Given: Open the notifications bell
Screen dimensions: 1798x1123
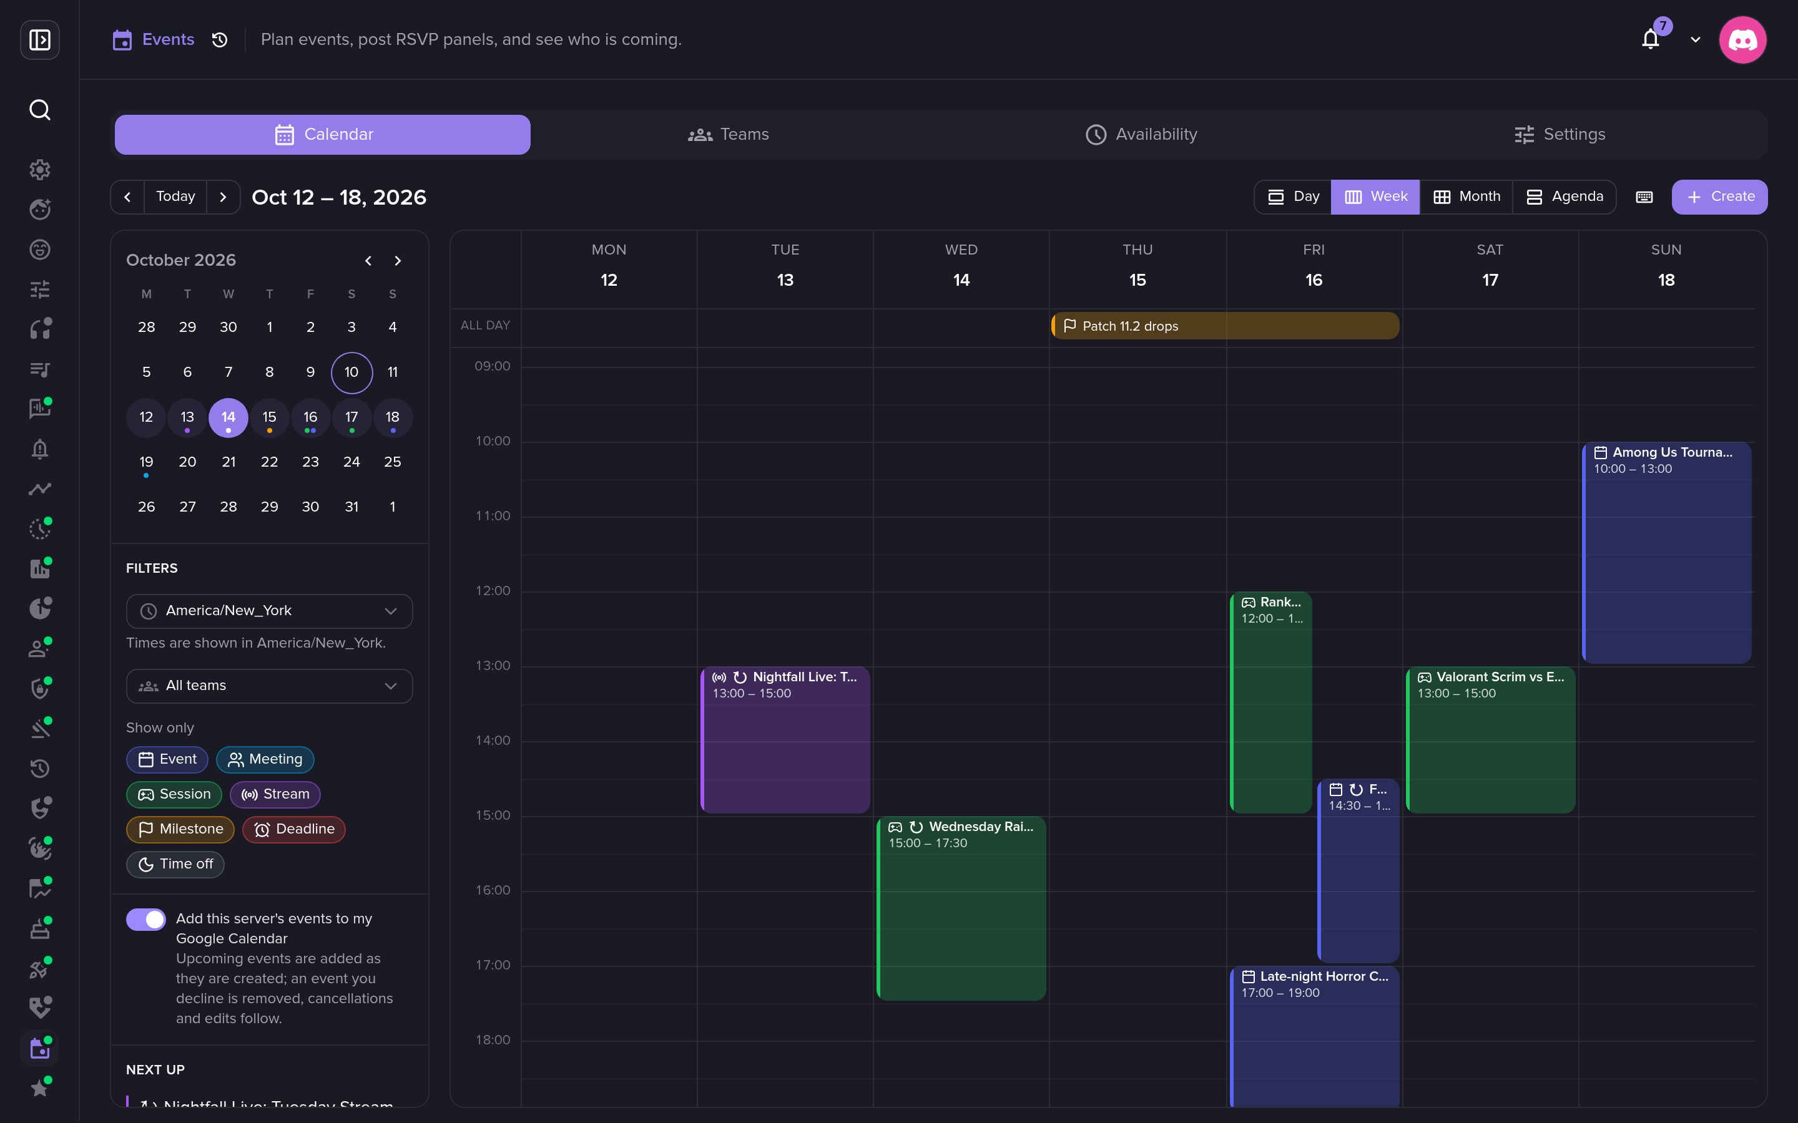Looking at the screenshot, I should 1650,39.
